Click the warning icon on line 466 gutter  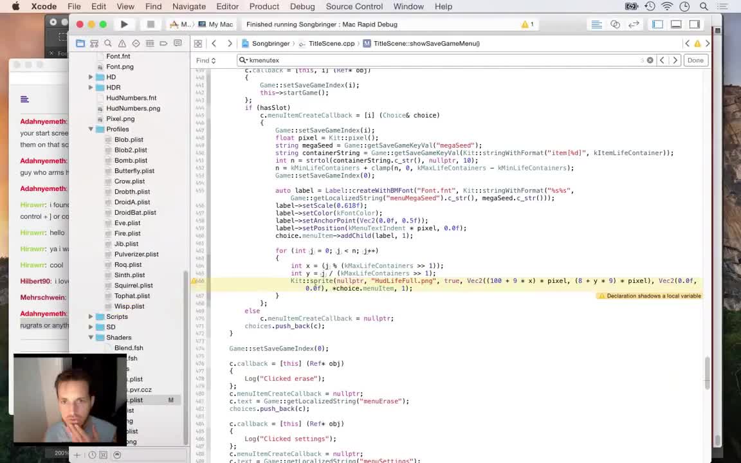click(x=194, y=281)
